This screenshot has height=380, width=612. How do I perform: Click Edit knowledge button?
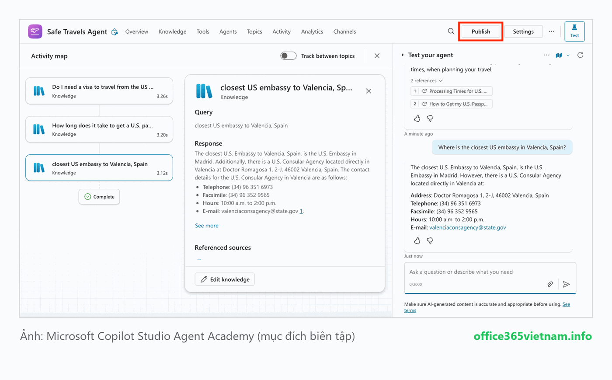pos(225,279)
